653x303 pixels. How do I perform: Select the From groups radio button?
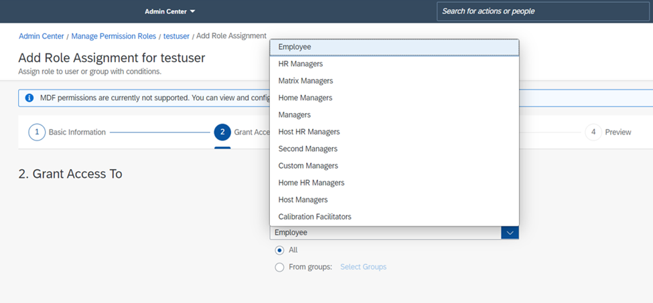tap(279, 268)
